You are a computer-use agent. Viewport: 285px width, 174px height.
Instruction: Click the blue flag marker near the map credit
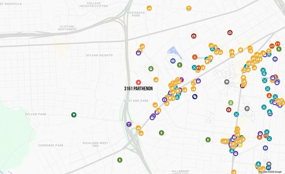click(268, 168)
